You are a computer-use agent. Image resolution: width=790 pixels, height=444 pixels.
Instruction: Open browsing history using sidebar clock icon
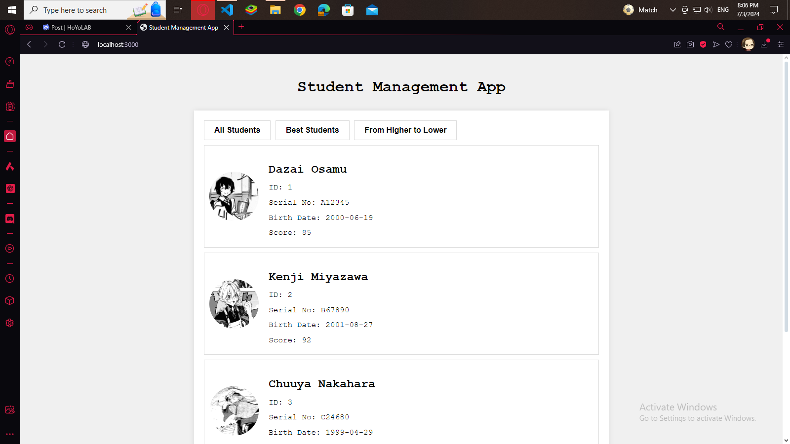pyautogui.click(x=10, y=279)
